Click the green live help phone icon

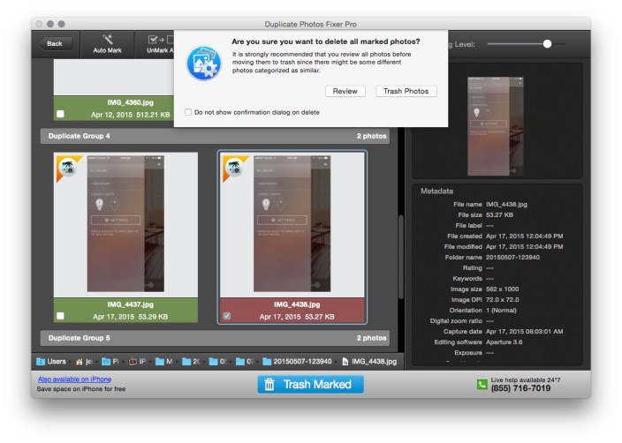[x=482, y=385]
